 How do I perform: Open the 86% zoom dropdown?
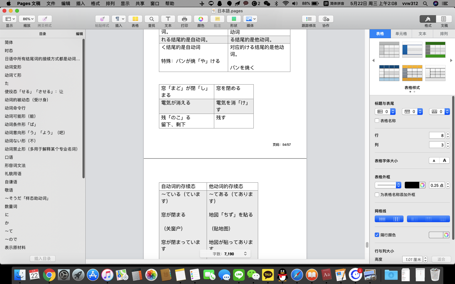tap(28, 19)
